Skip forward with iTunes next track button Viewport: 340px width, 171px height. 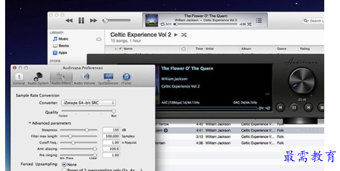(x=93, y=20)
